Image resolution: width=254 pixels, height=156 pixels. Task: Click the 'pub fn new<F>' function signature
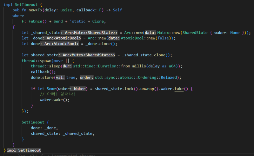point(27,10)
